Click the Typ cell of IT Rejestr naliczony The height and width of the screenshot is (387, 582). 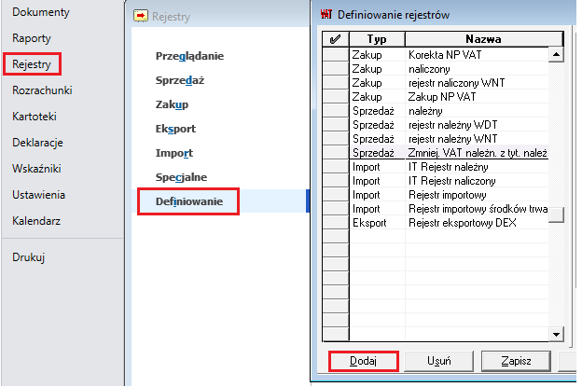point(377,181)
